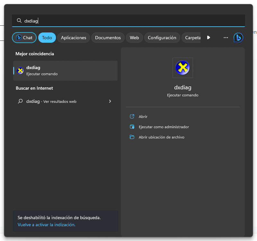The width and height of the screenshot is (257, 241).
Task: Open Bing Chat icon at top right
Action: [238, 38]
